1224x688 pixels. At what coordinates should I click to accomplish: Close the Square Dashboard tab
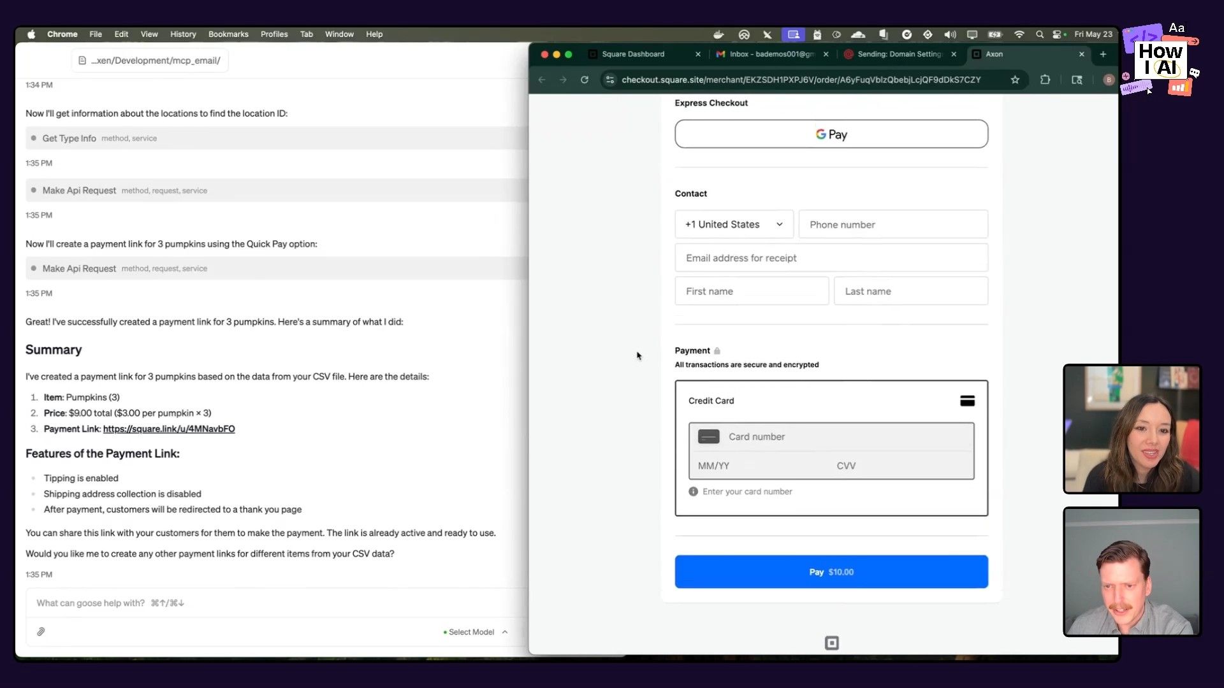[697, 54]
